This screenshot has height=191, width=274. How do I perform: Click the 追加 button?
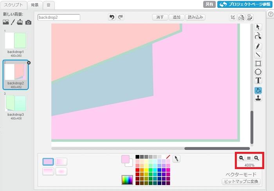[x=177, y=17]
